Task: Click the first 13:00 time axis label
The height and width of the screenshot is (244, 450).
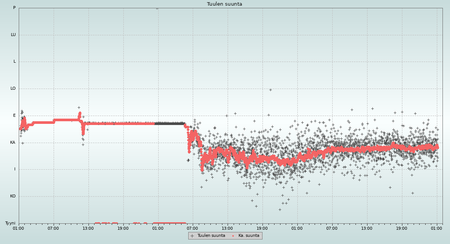Action: point(88,228)
